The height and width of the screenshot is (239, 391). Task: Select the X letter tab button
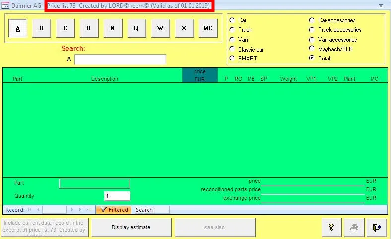[184, 28]
